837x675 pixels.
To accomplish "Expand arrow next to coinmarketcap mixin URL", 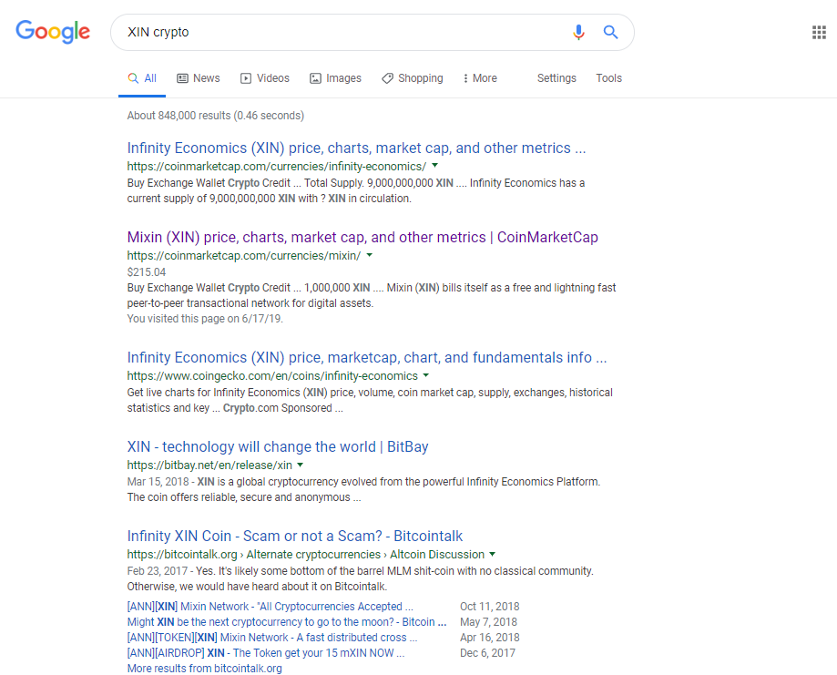I will click(370, 255).
